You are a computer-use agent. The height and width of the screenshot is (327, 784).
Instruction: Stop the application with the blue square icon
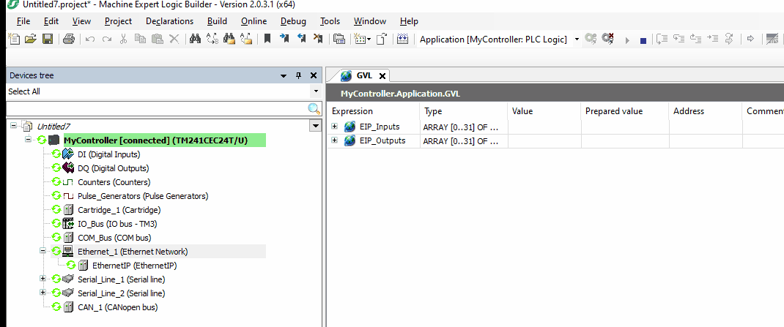643,40
